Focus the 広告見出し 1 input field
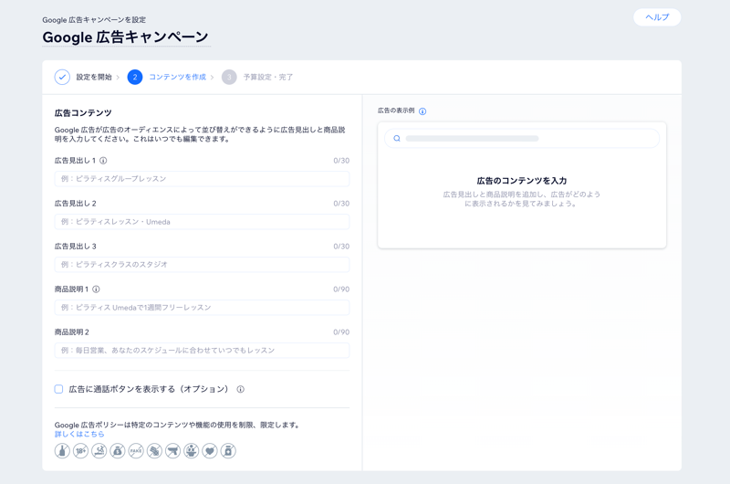Screen dimensions: 730x484 pyautogui.click(x=202, y=179)
